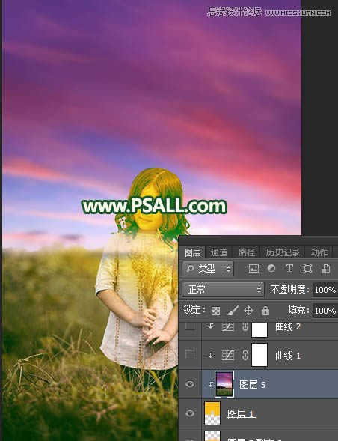Click the 填充 100% value field

coord(325,311)
